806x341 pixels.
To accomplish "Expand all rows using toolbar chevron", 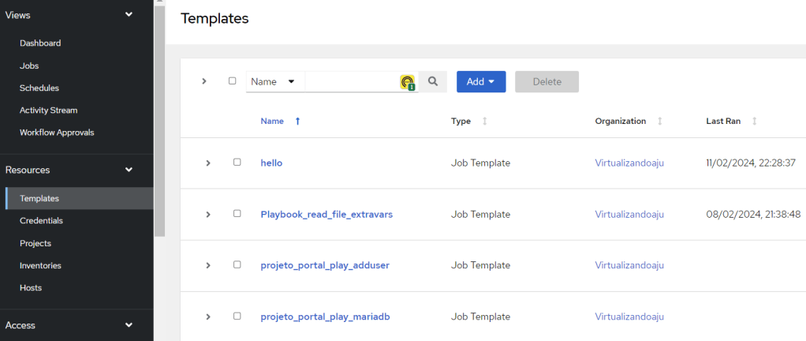I will pos(204,81).
